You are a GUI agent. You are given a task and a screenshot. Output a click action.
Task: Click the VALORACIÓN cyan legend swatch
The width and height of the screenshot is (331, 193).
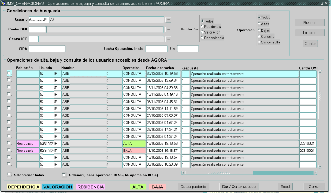point(58,187)
